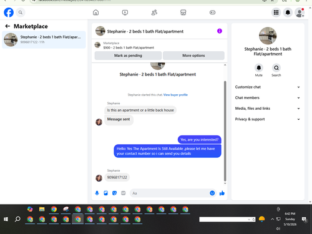Screen dimensions: 312x234
Task: Click the weather icon in taskbar
Action: pos(261,219)
